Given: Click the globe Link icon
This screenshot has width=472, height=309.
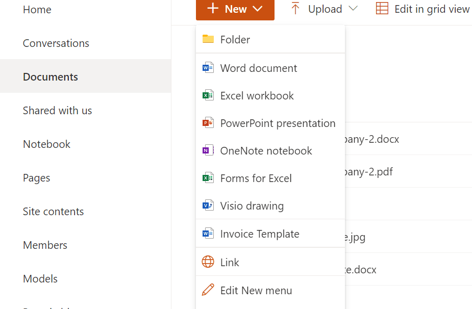Looking at the screenshot, I should 208,262.
